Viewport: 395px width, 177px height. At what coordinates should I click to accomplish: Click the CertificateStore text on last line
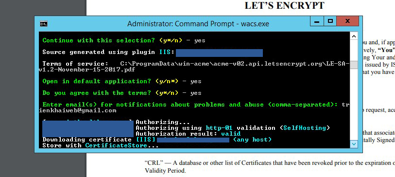pos(116,145)
